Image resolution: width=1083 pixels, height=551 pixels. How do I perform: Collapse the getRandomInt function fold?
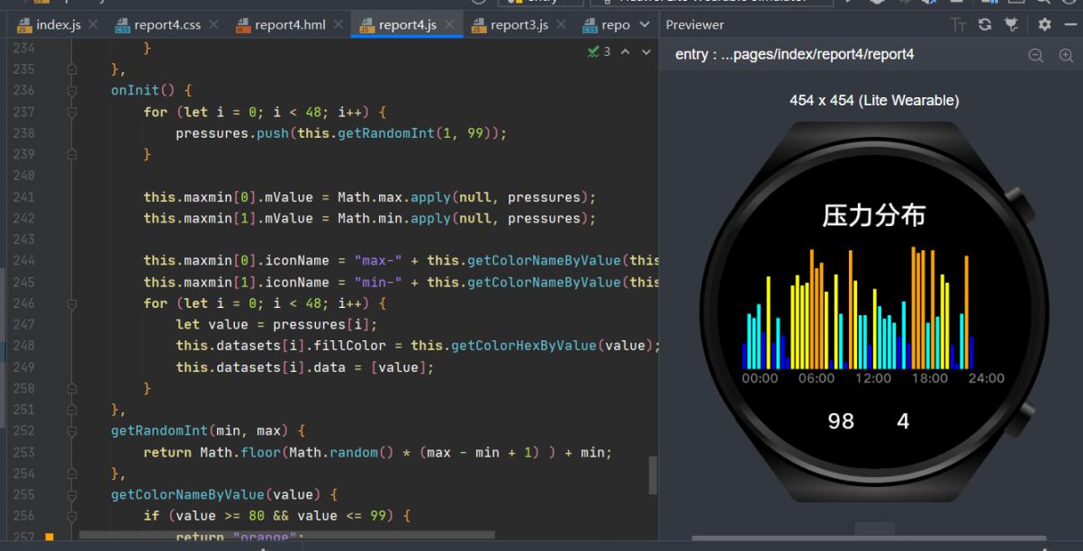(72, 431)
